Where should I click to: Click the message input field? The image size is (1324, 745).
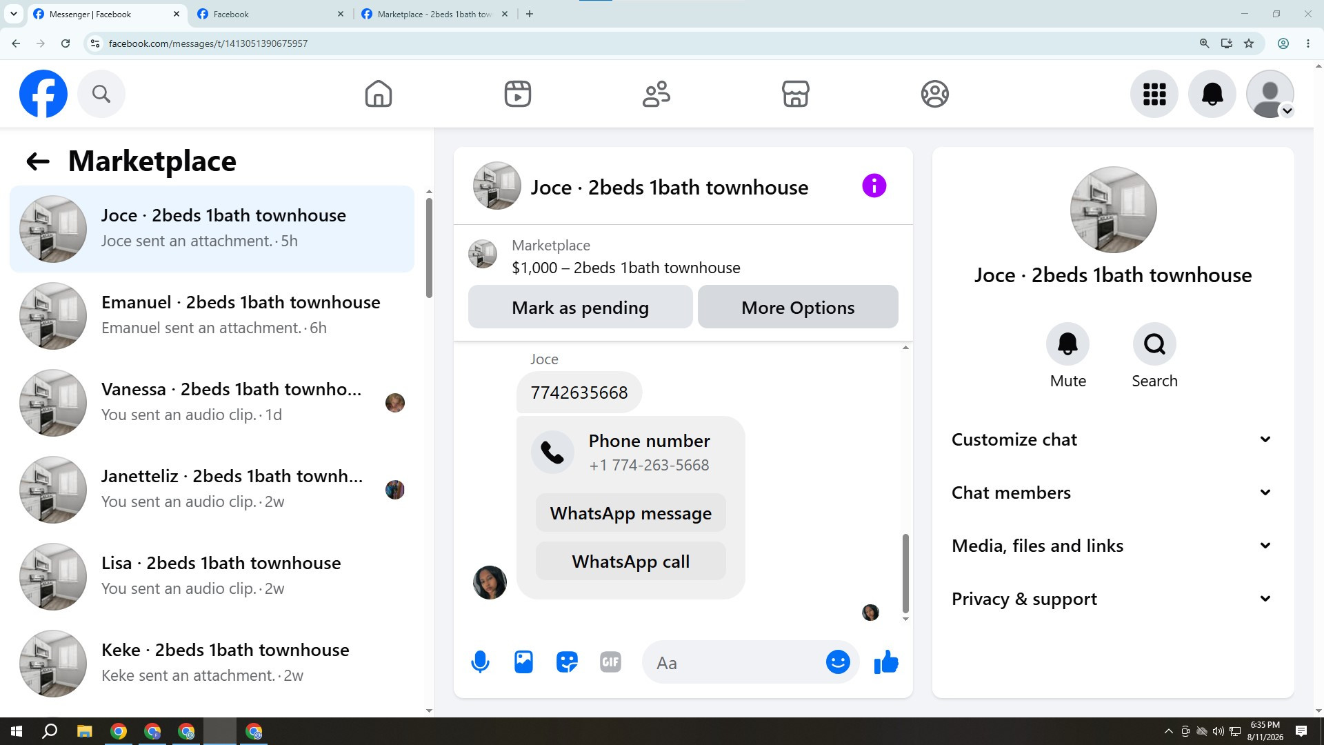click(734, 663)
